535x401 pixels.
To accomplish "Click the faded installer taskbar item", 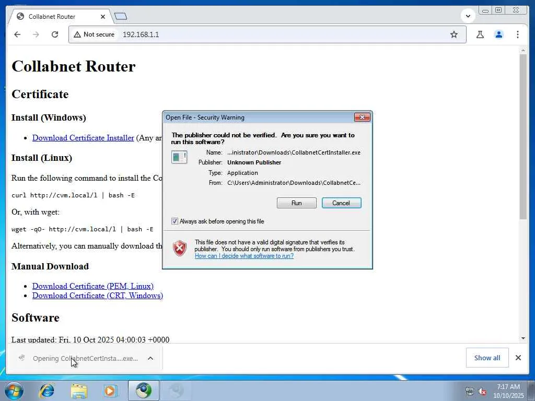I will point(176,391).
